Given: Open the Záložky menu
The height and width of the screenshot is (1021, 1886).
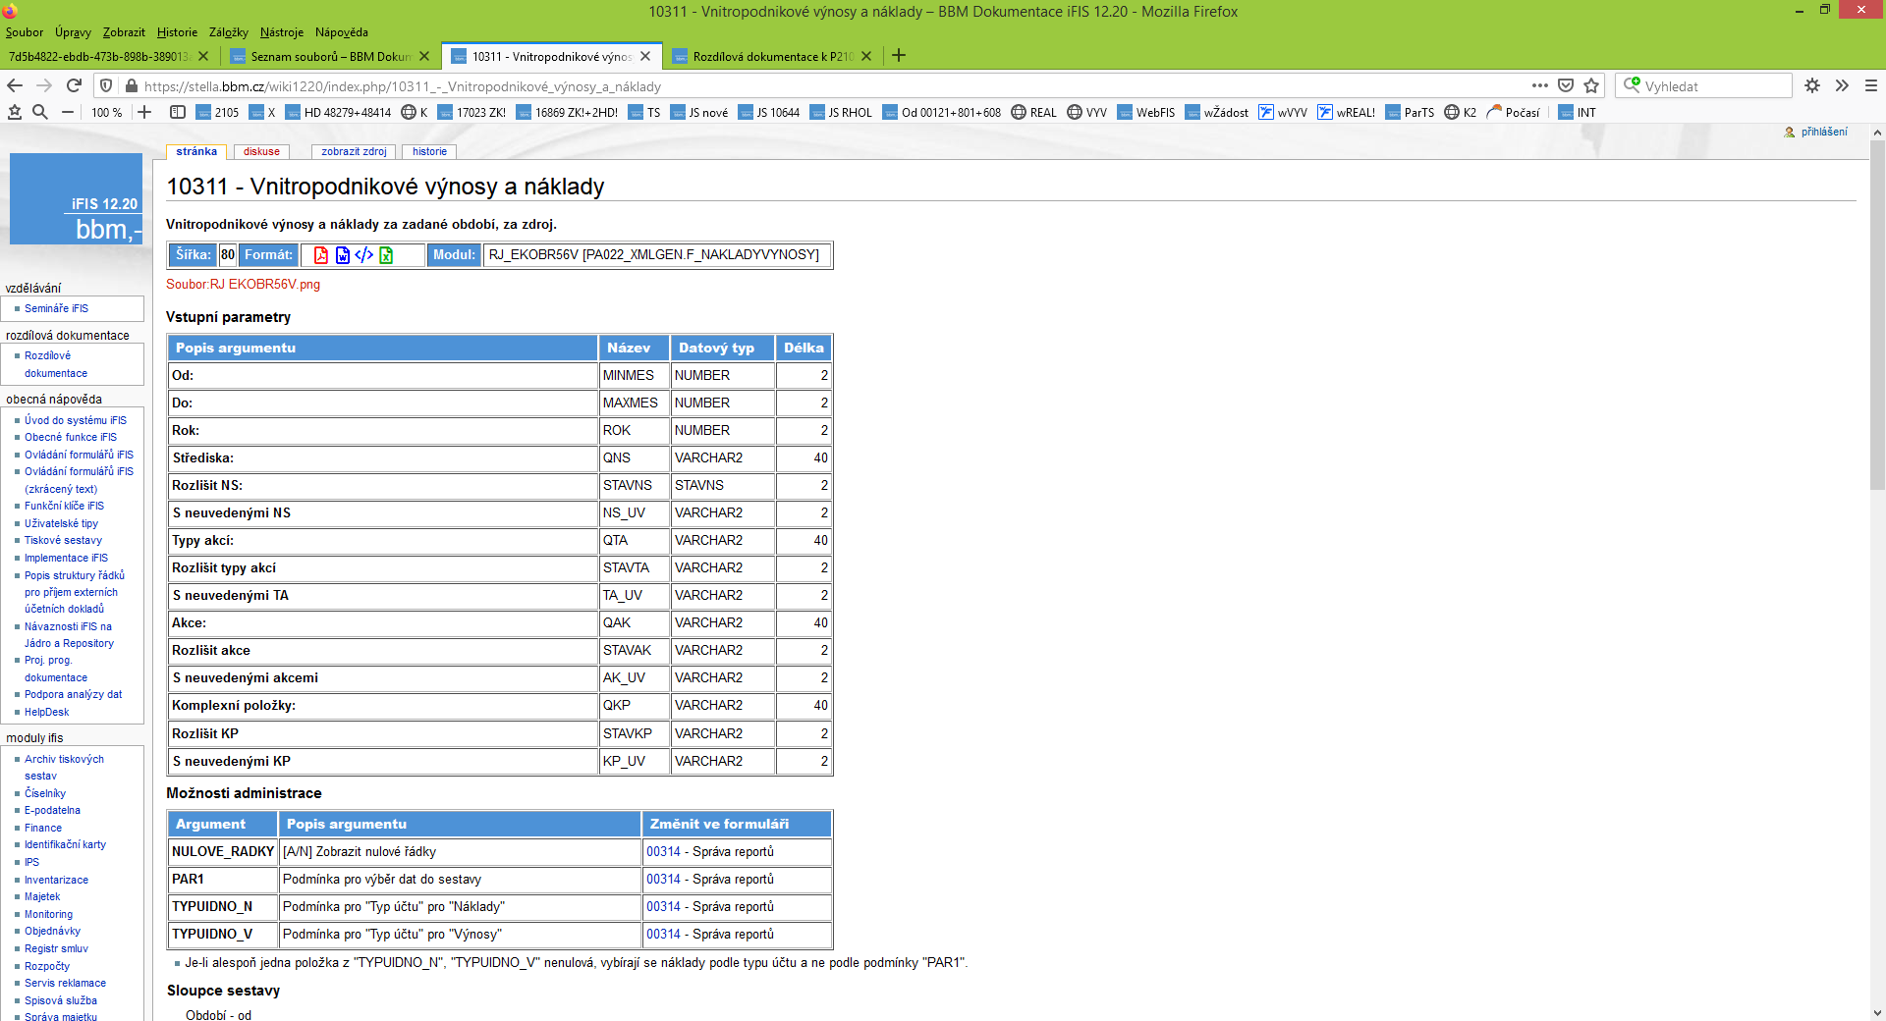Looking at the screenshot, I should (228, 32).
